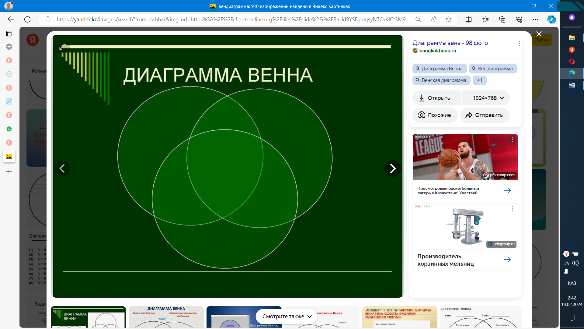The width and height of the screenshot is (584, 329).
Task: Open the bangkokbook.ru source link
Action: (x=437, y=51)
